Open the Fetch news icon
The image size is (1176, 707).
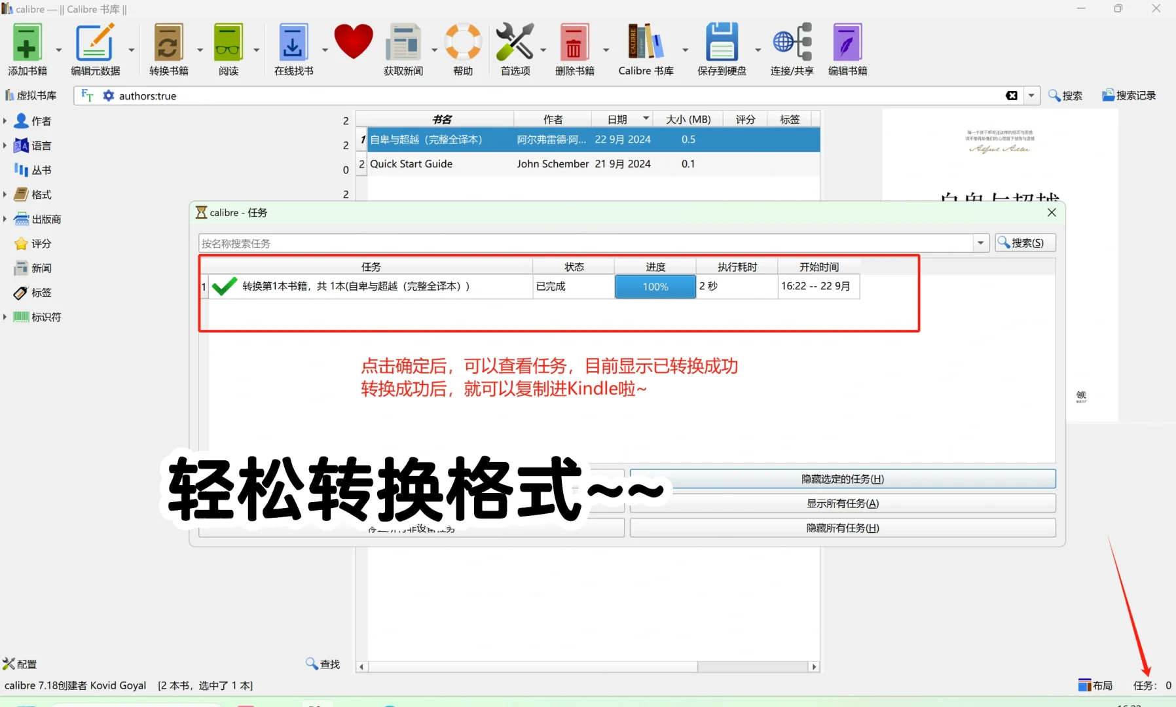[403, 43]
